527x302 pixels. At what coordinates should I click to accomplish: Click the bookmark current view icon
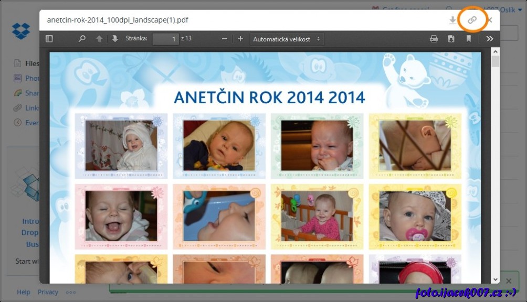469,39
